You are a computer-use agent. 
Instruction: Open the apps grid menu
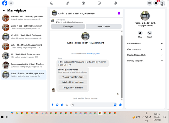tap(149, 3)
